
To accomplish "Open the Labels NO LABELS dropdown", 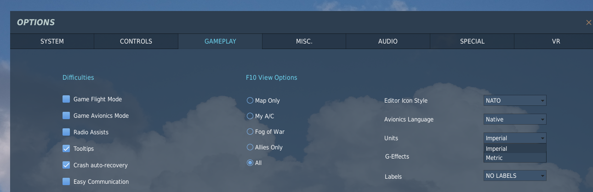I will click(515, 176).
